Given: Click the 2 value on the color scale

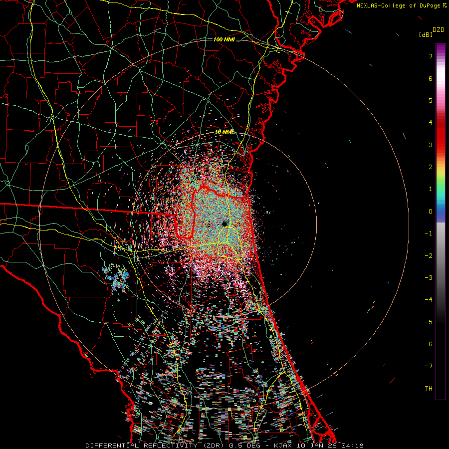Looking at the screenshot, I should point(431,167).
